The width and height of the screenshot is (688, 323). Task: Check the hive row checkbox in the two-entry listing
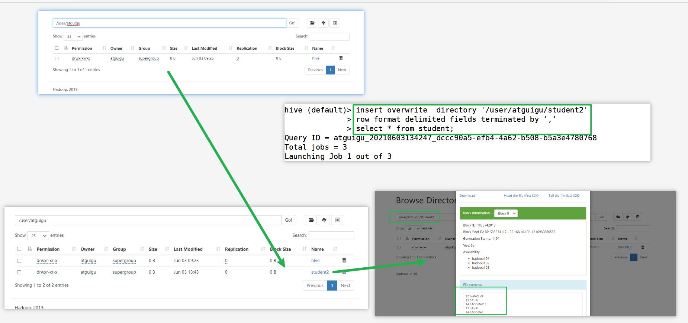(x=19, y=261)
